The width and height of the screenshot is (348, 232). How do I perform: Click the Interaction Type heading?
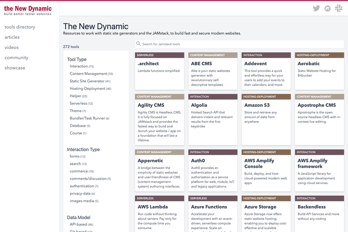83,149
